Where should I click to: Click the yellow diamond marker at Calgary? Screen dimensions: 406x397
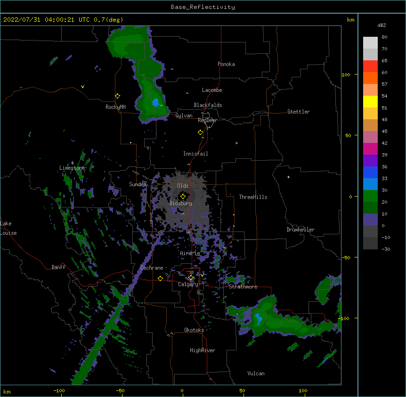point(191,278)
